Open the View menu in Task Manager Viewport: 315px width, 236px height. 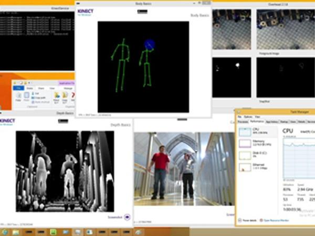tap(257, 116)
